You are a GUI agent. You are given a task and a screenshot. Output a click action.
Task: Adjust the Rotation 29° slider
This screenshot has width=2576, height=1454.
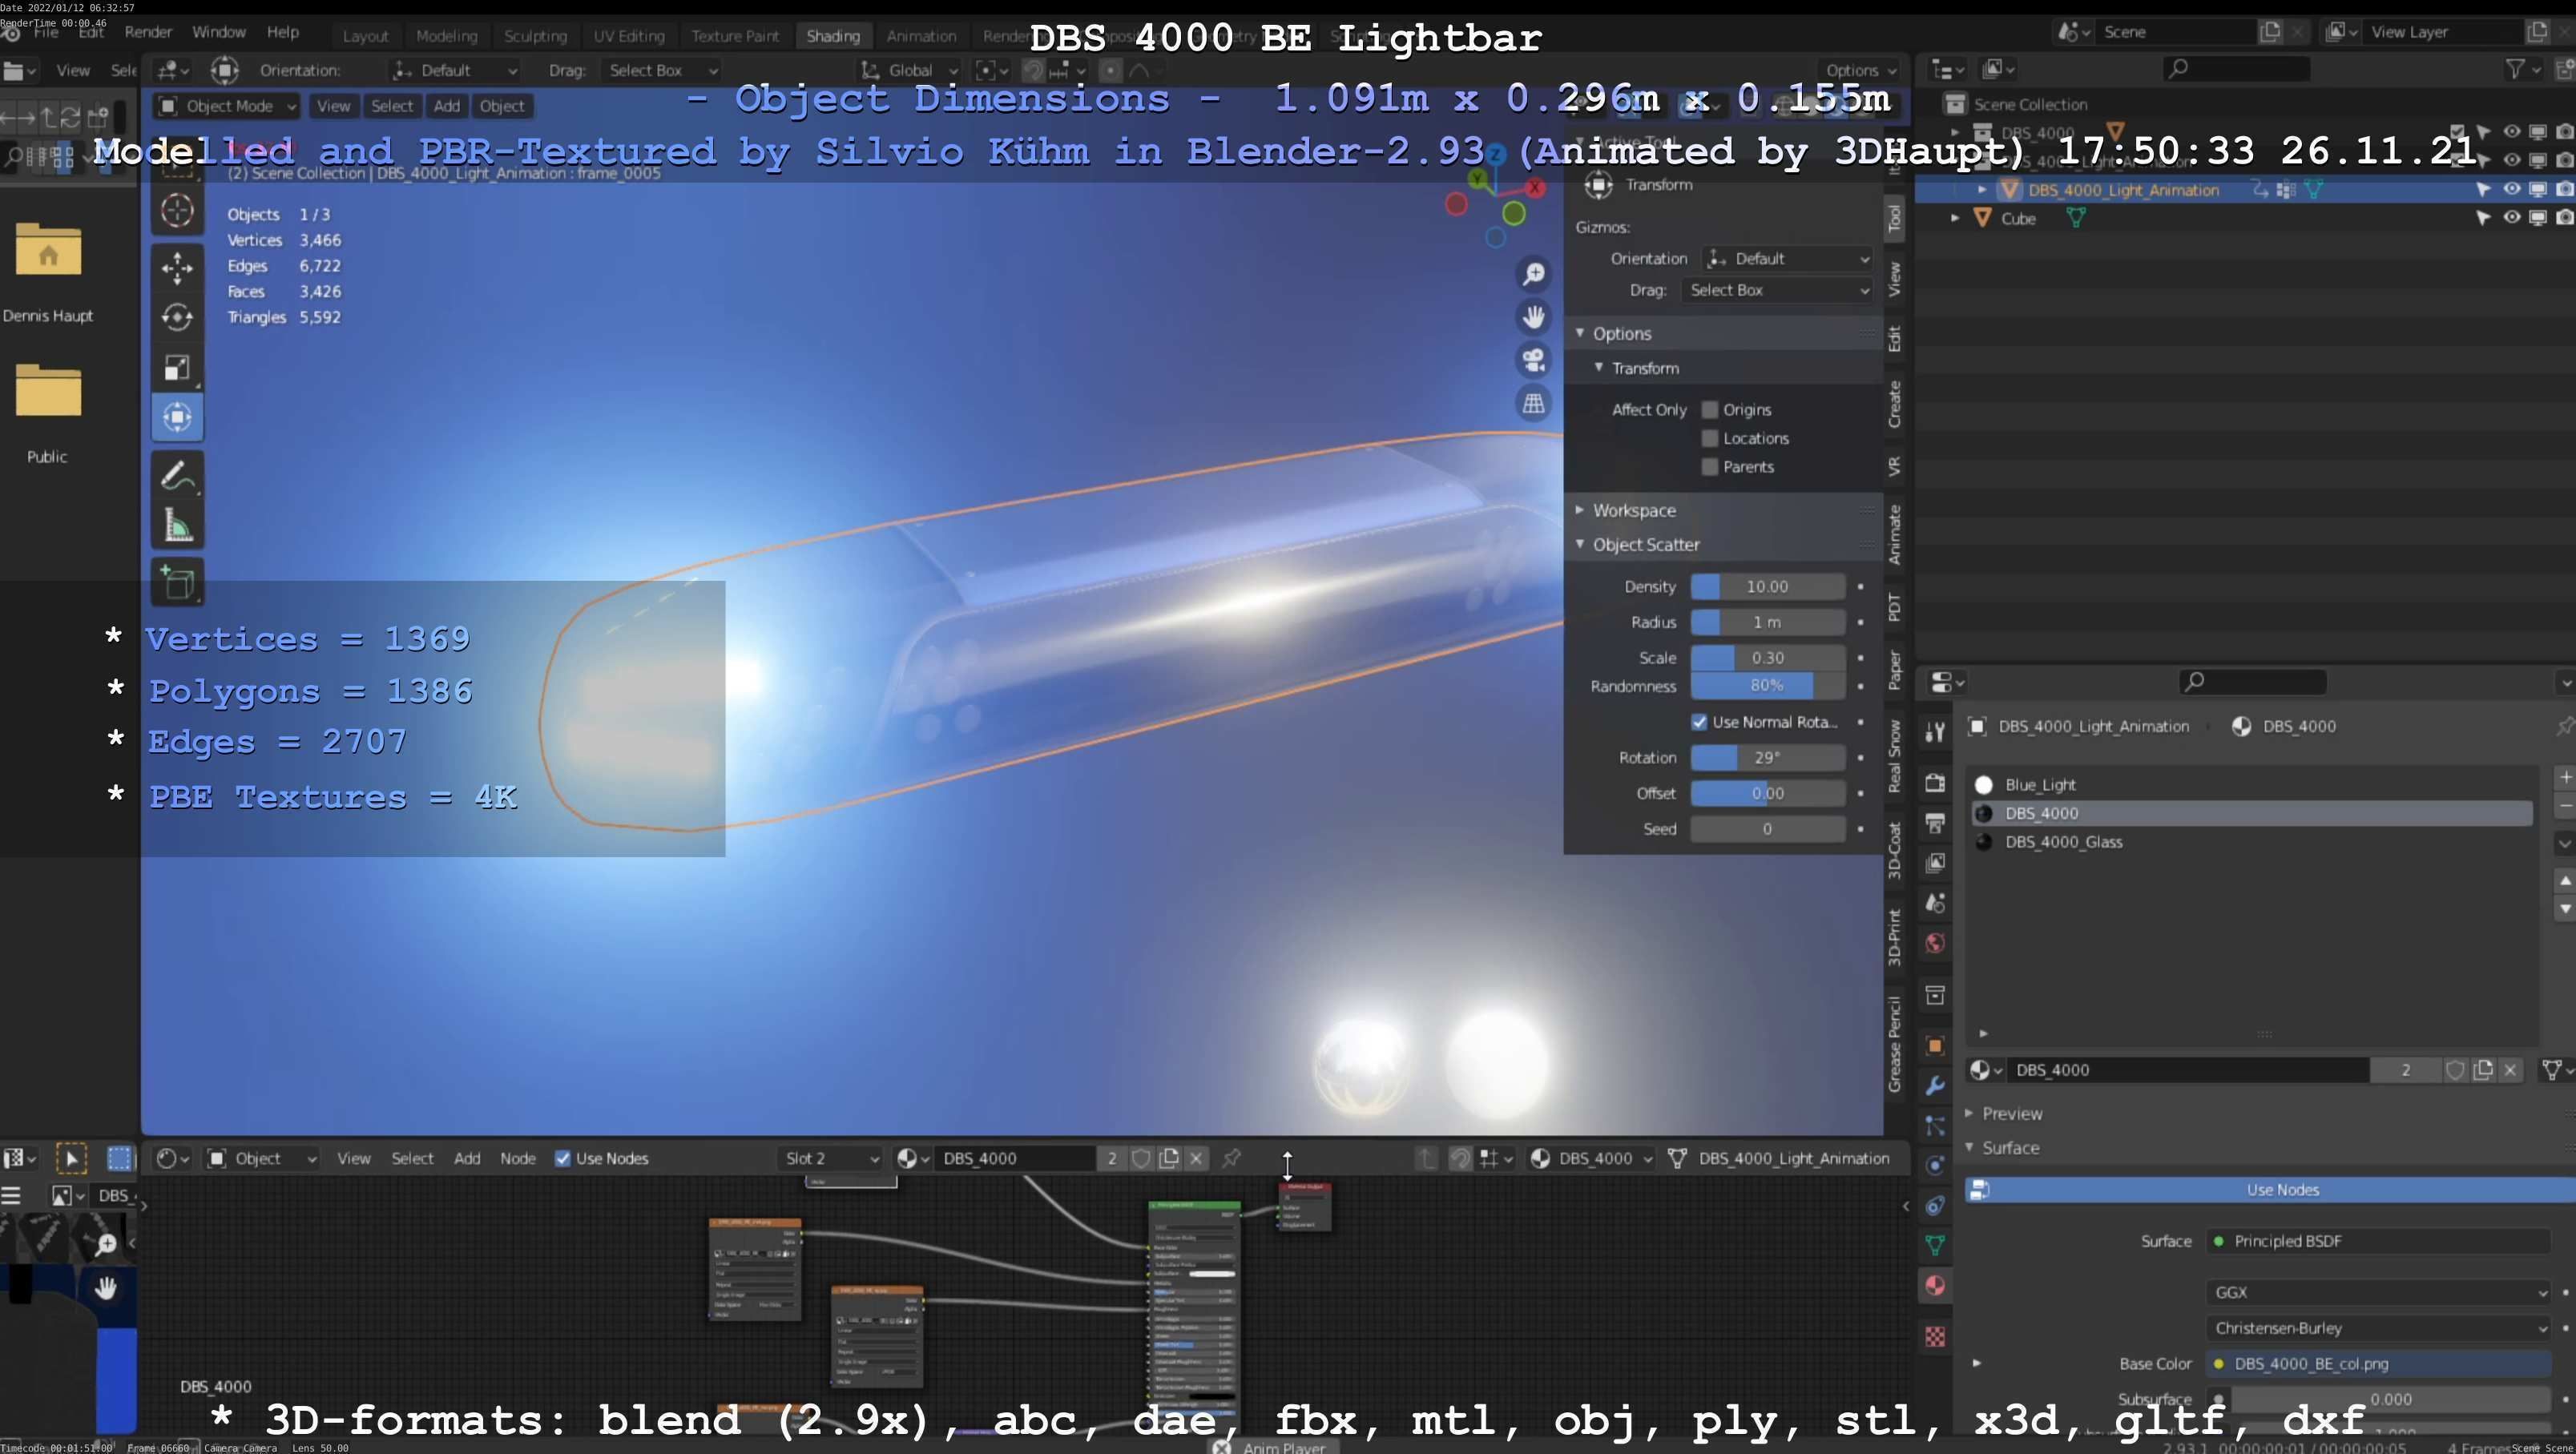pyautogui.click(x=1767, y=758)
